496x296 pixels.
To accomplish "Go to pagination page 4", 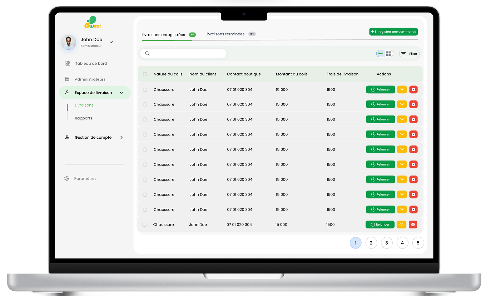I will pos(402,243).
